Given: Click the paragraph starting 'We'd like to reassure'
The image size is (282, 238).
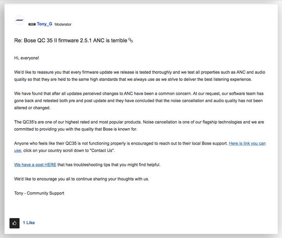Looking at the screenshot, I should point(140,76).
